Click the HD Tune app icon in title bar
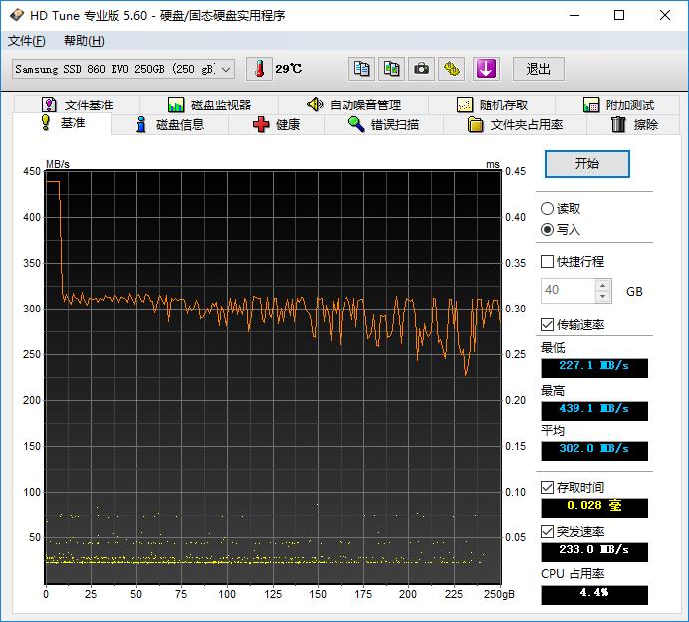This screenshot has width=689, height=622. [17, 15]
